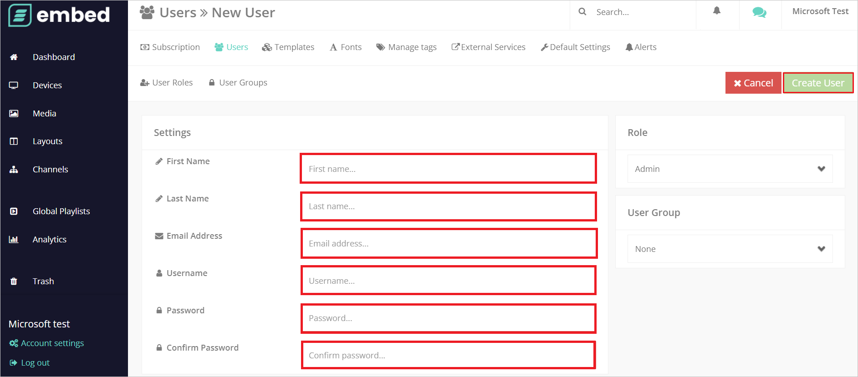Open the Subscription tab
This screenshot has height=377, width=858.
point(170,47)
